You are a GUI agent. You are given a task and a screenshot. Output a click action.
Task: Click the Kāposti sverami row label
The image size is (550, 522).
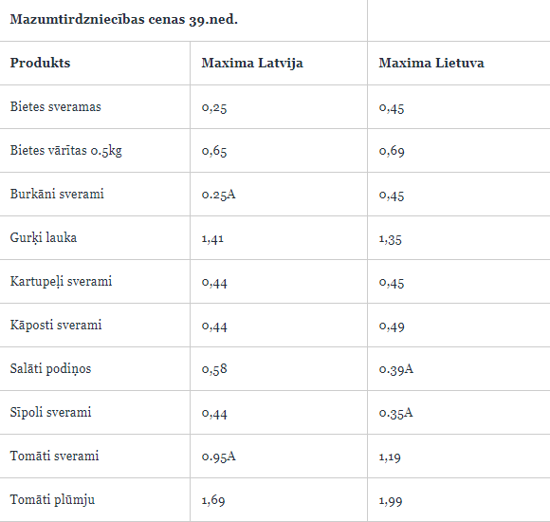click(56, 326)
